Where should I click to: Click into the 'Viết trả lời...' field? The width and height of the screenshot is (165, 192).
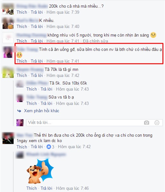pyautogui.click(x=85, y=122)
